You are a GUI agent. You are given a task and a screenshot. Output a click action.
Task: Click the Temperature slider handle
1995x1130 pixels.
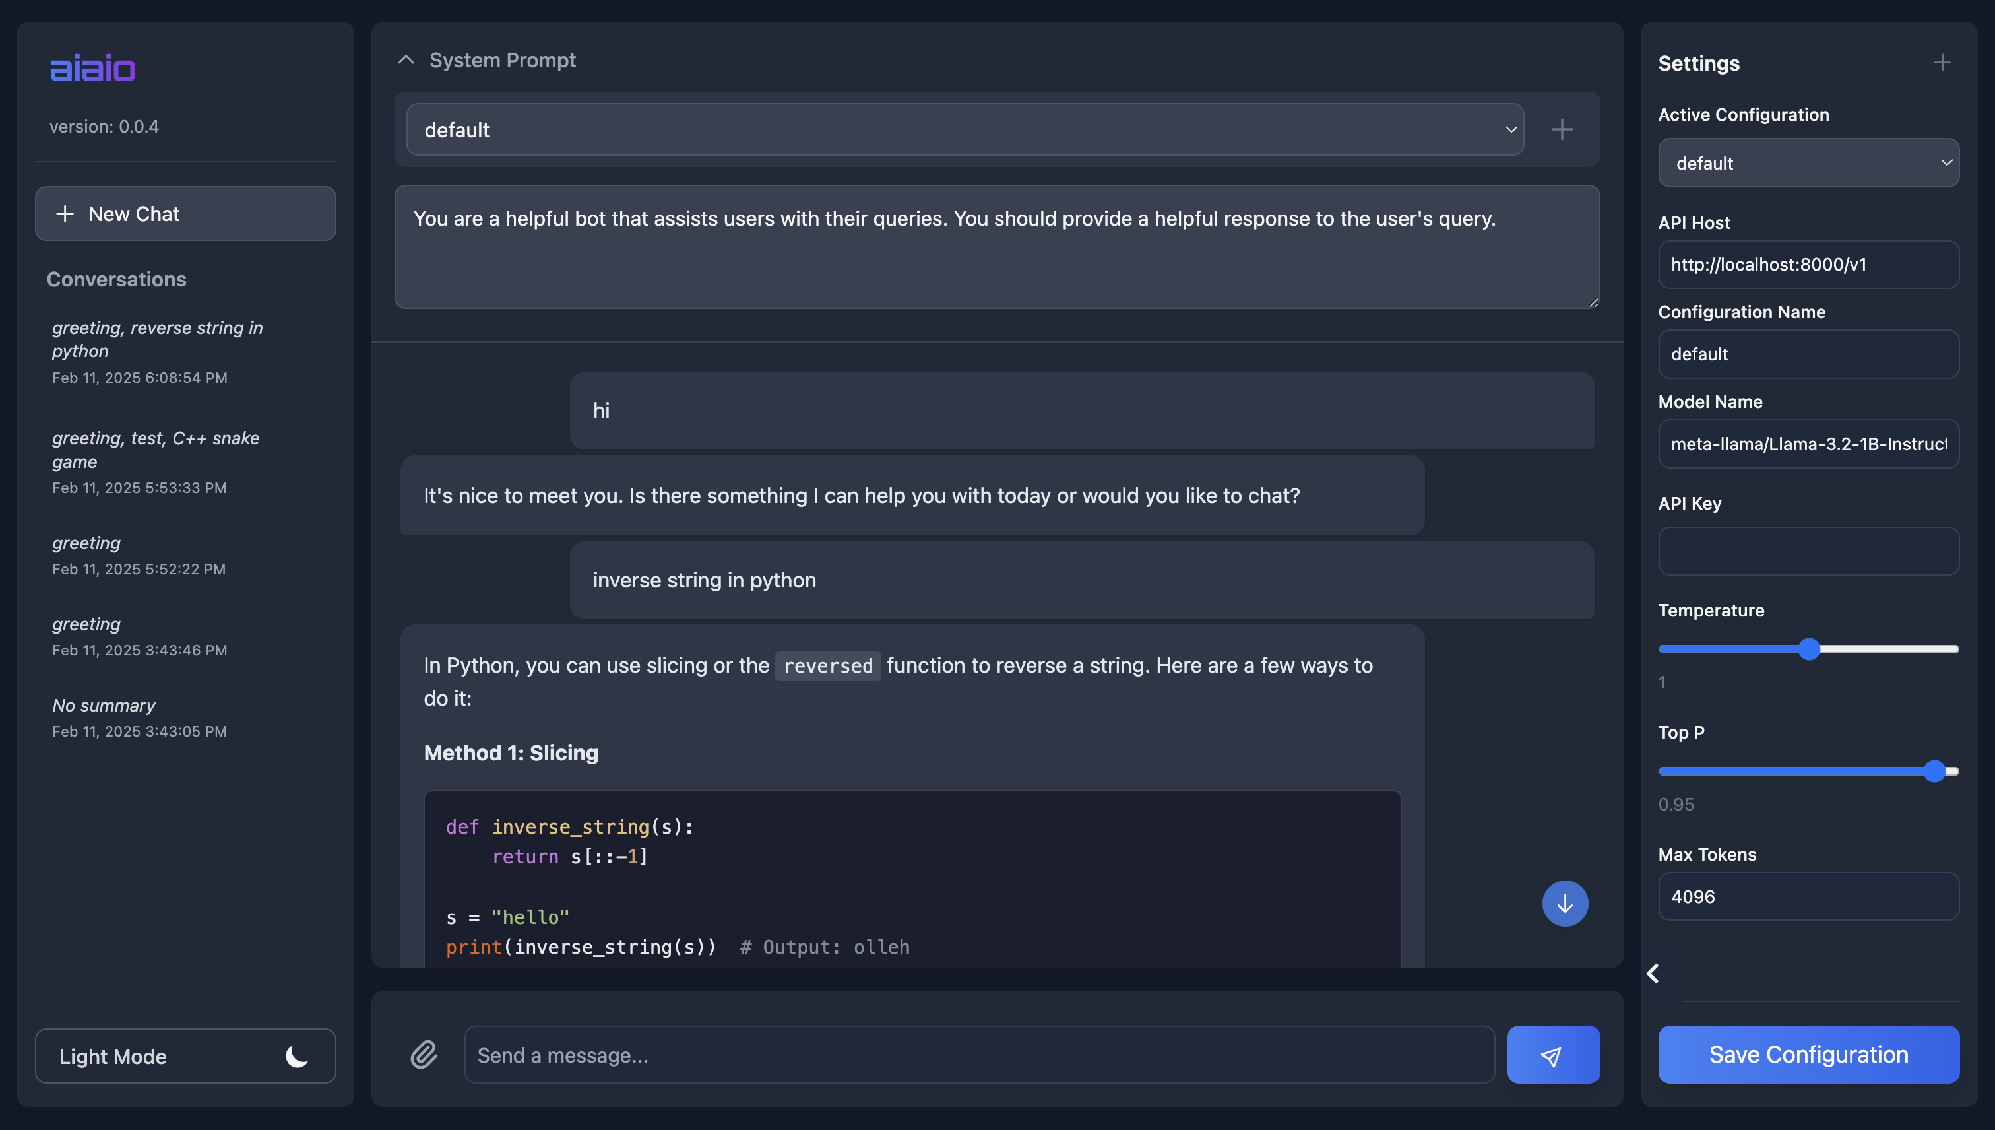(x=1809, y=649)
